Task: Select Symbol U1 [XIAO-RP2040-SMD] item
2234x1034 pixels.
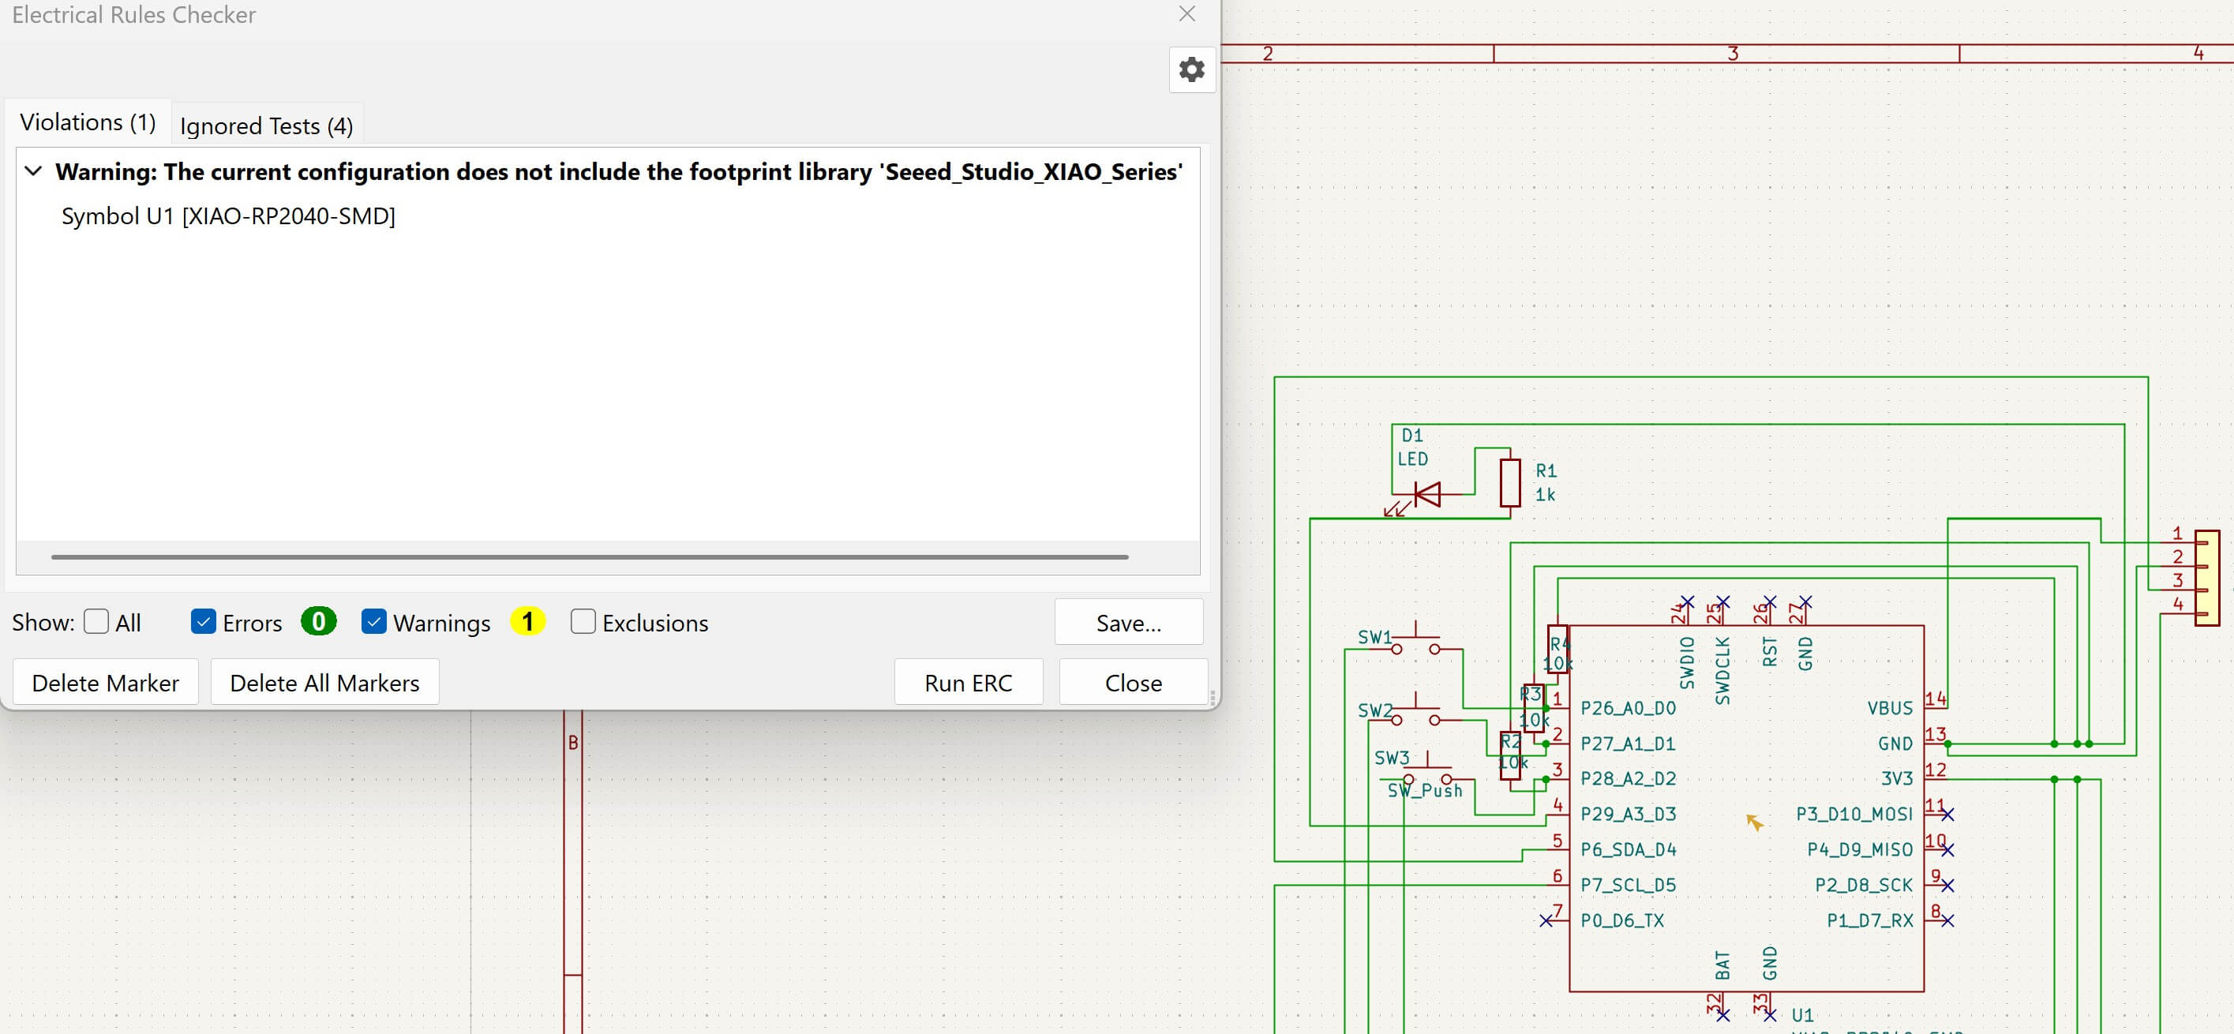Action: [228, 216]
